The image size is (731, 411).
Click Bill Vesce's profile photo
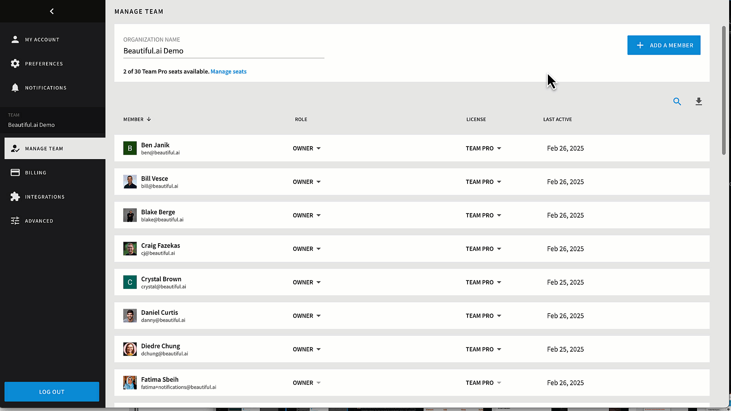[x=130, y=182]
